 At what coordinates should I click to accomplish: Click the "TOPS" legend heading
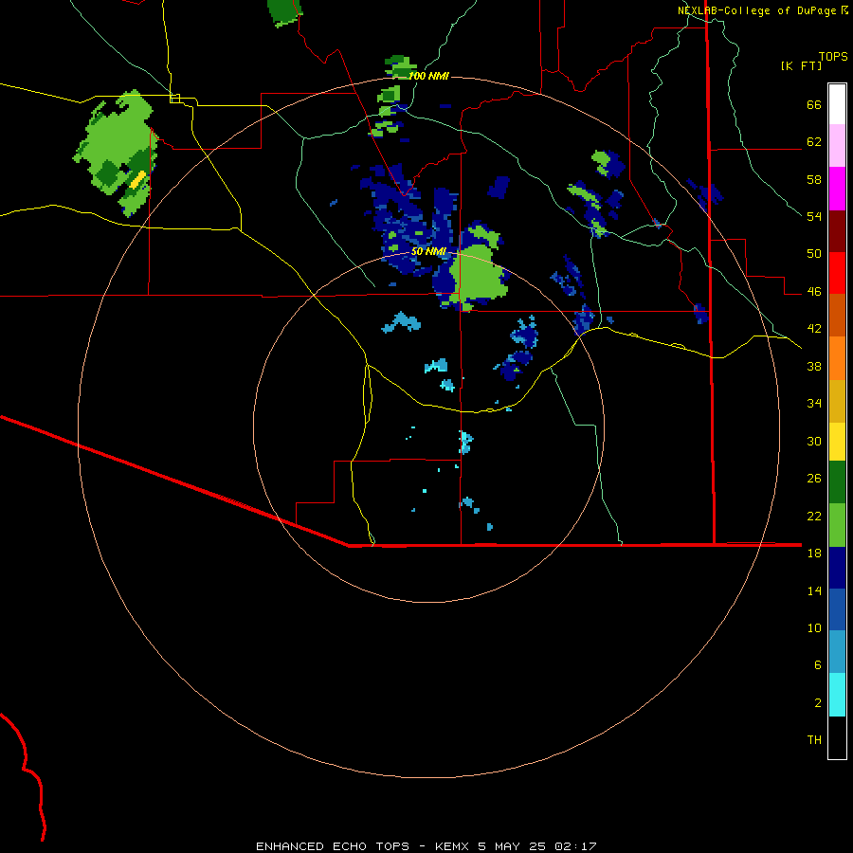(x=833, y=56)
